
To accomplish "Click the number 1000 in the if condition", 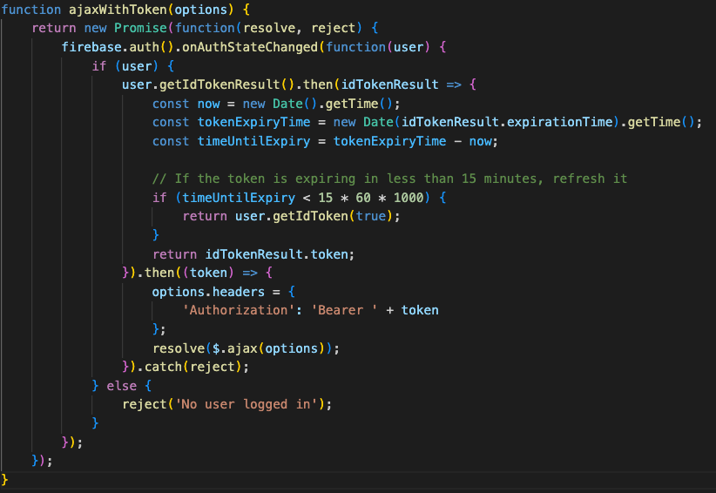I will coord(409,198).
